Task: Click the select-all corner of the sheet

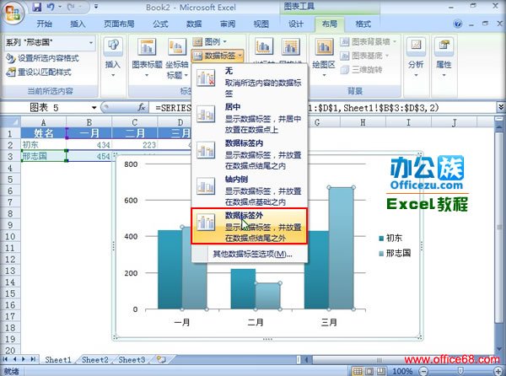Action: (12, 122)
